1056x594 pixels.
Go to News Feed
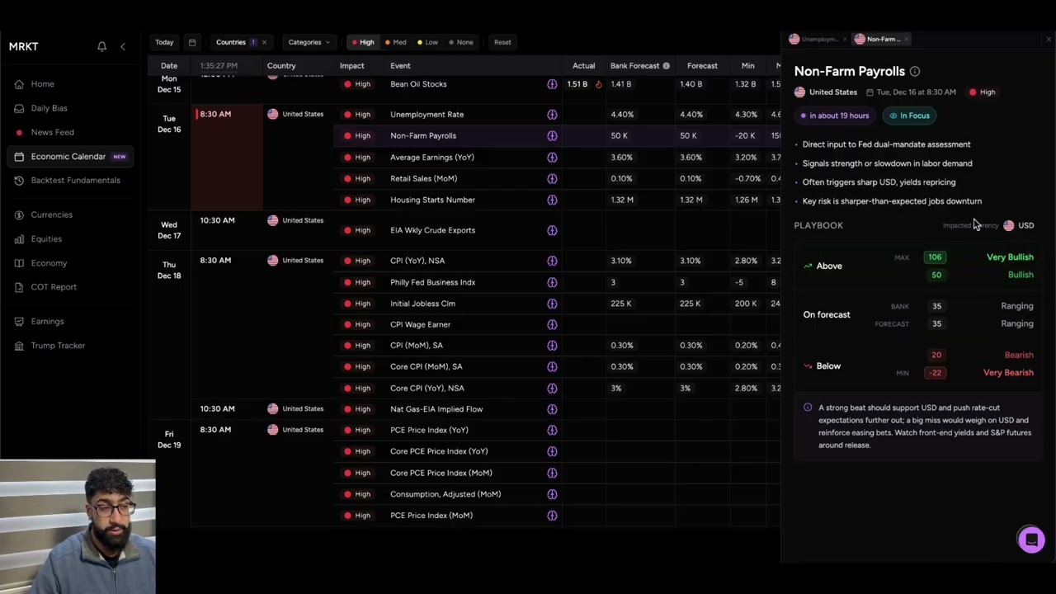[x=52, y=132]
